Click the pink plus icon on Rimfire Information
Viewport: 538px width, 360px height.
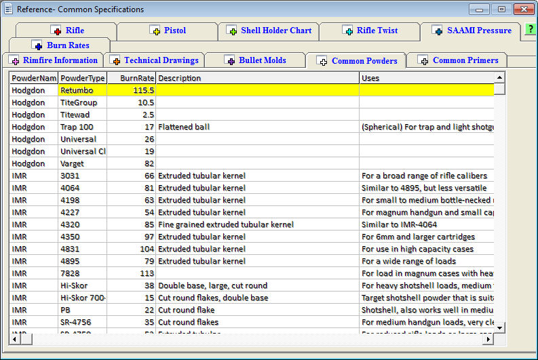pos(14,60)
